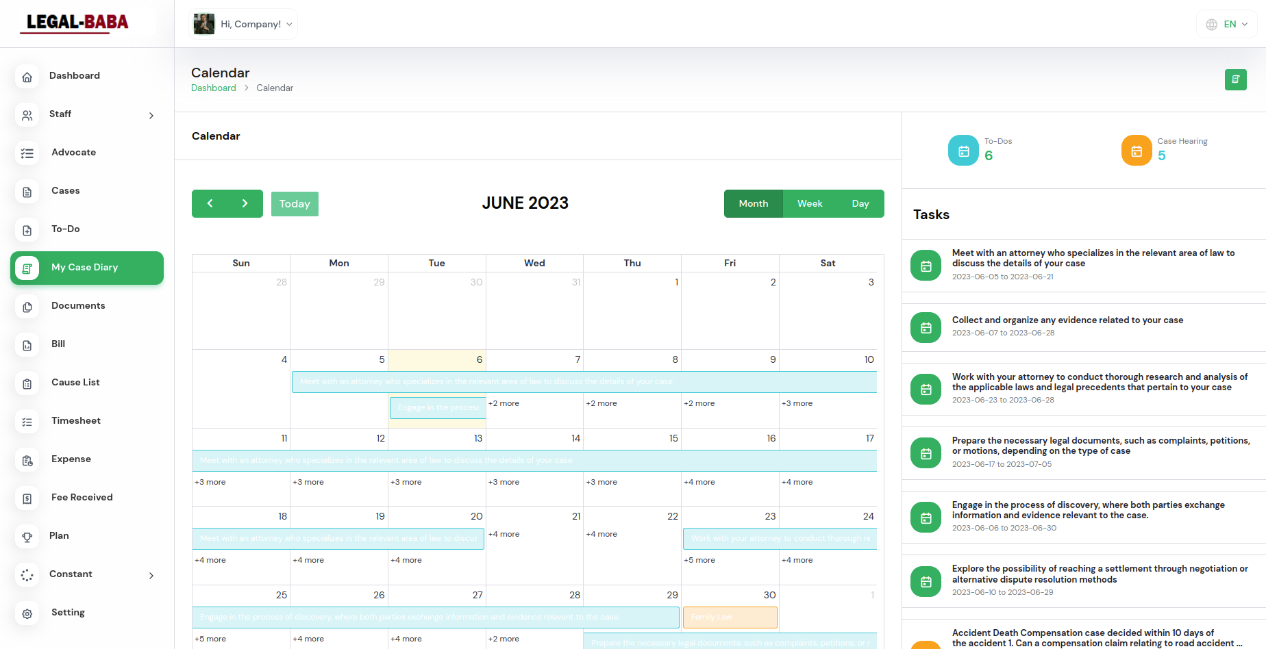The image size is (1266, 649).
Task: Click the Documents icon in sidebar
Action: point(27,307)
